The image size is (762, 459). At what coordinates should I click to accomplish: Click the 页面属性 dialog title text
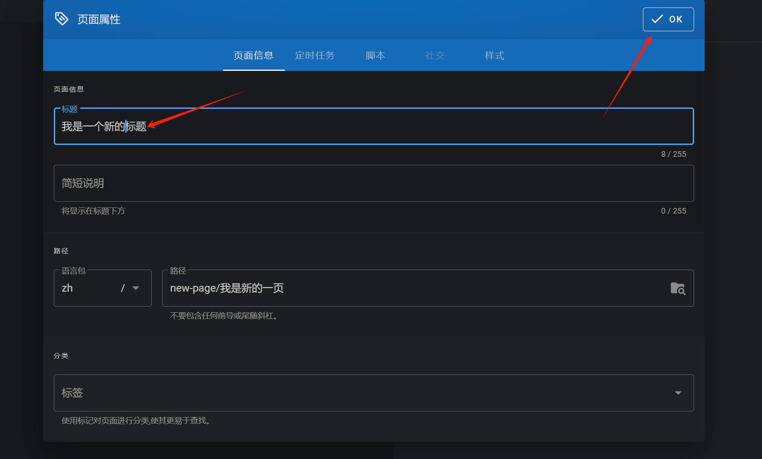click(x=99, y=19)
